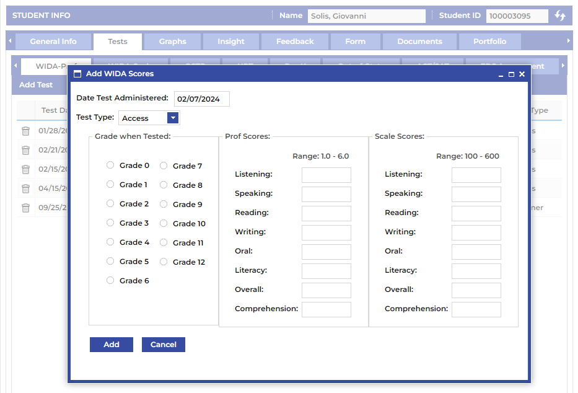Select Grade 12 radio button
Viewport: 578px width, 393px height.
[164, 262]
